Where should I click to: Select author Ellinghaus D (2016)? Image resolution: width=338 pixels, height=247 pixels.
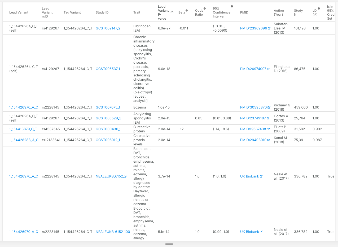point(282,69)
